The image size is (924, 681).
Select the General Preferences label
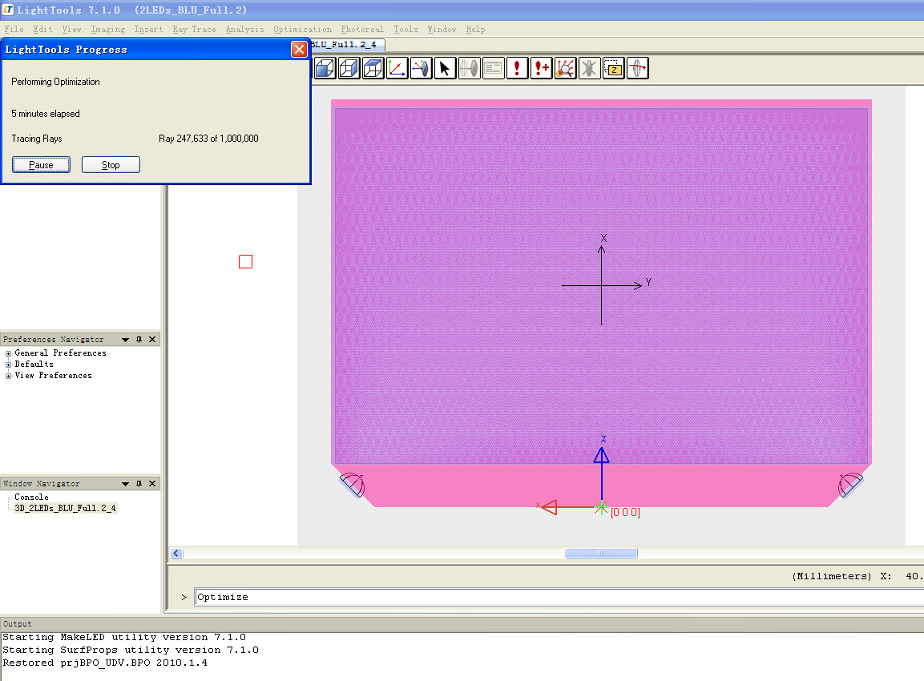click(x=61, y=353)
